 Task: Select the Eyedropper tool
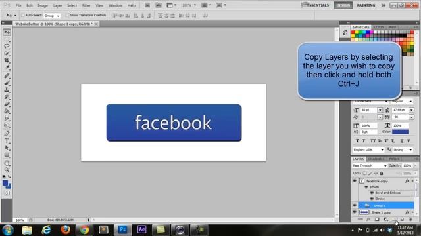(7, 67)
